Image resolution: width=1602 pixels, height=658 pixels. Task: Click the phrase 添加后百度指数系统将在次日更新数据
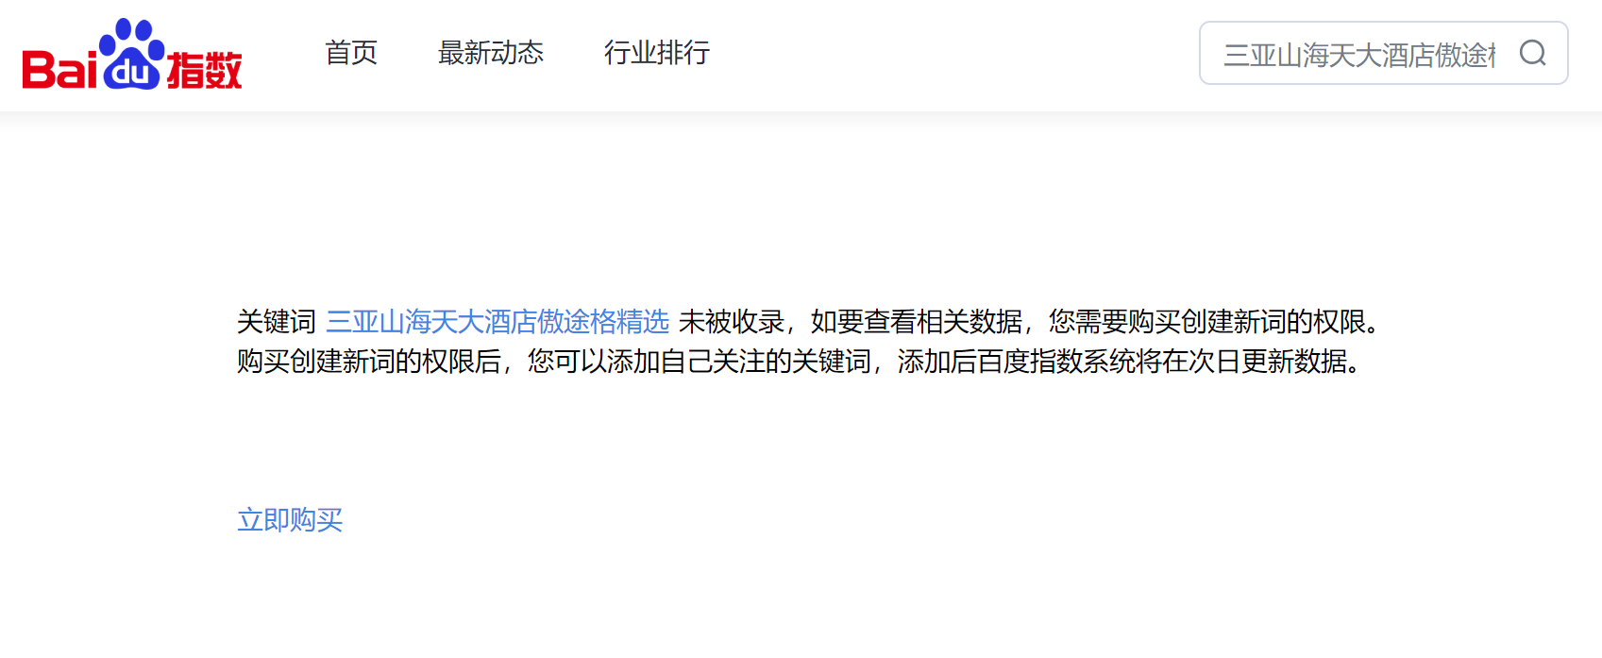[1122, 362]
